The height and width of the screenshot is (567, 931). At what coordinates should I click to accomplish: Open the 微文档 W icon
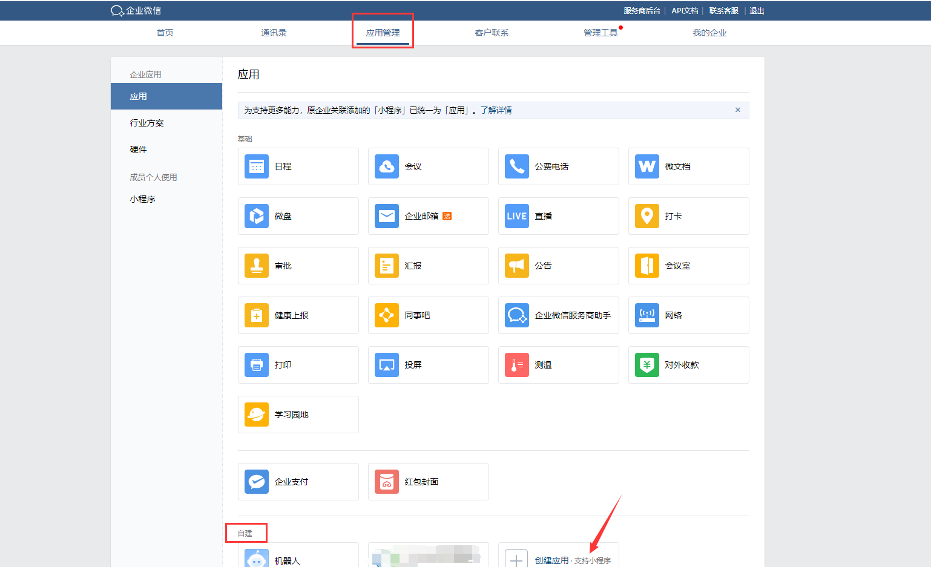(x=647, y=166)
